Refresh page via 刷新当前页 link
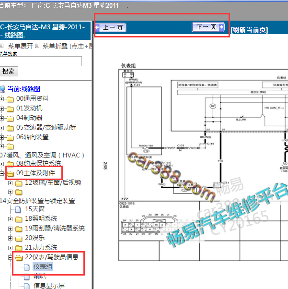 [x=249, y=30]
